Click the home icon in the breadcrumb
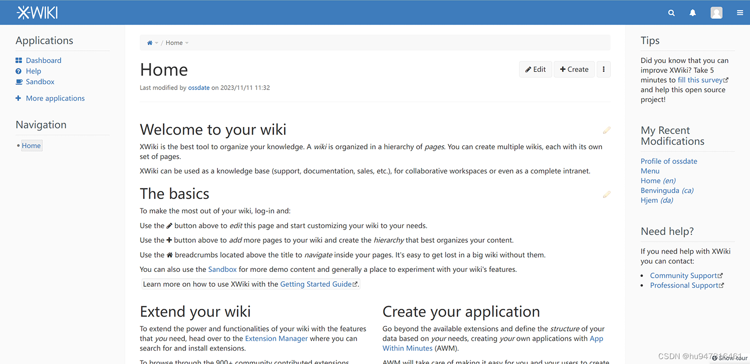 click(x=149, y=42)
